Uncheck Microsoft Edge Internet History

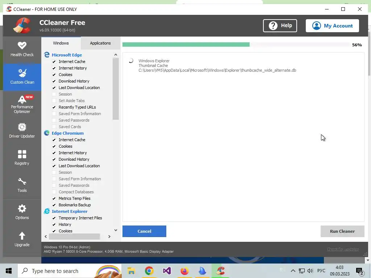click(x=54, y=68)
